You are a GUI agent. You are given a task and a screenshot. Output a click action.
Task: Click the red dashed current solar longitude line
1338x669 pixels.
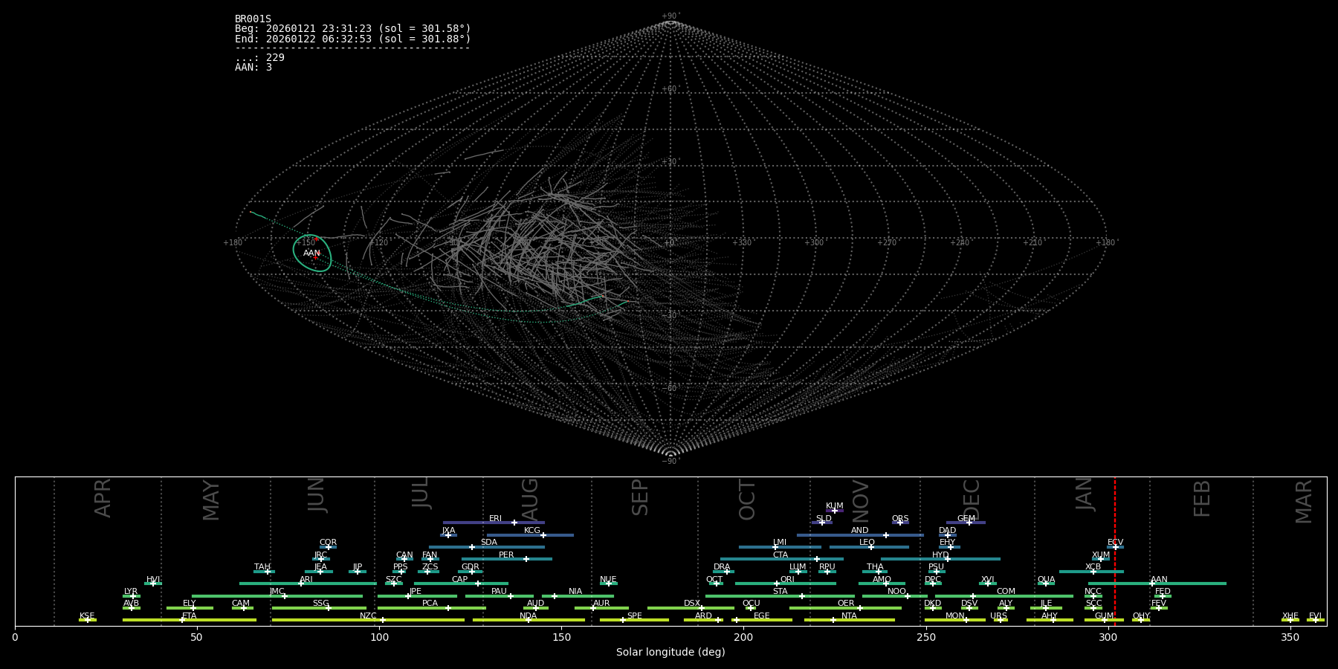coord(1115,550)
